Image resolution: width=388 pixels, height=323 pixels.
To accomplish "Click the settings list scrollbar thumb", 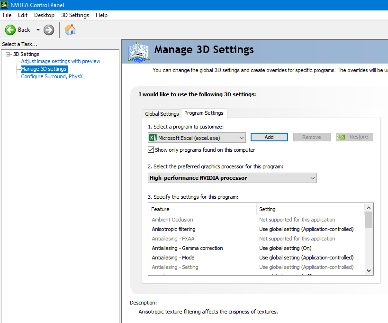I will tap(369, 220).
